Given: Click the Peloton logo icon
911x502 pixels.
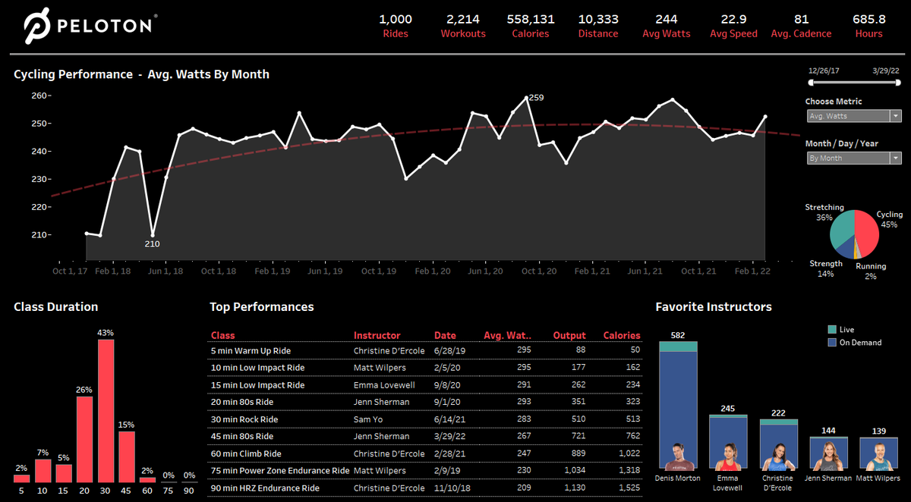Looking at the screenshot, I should click(x=36, y=27).
